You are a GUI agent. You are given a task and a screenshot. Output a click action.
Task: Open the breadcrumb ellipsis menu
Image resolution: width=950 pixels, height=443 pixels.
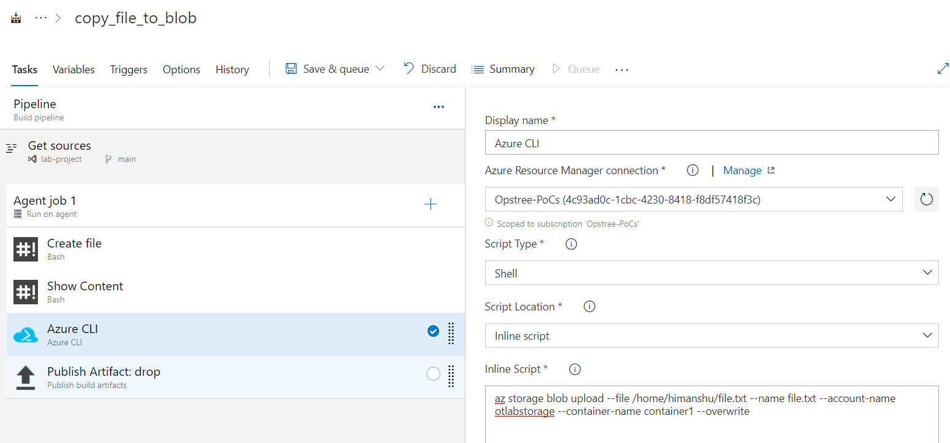coord(41,18)
